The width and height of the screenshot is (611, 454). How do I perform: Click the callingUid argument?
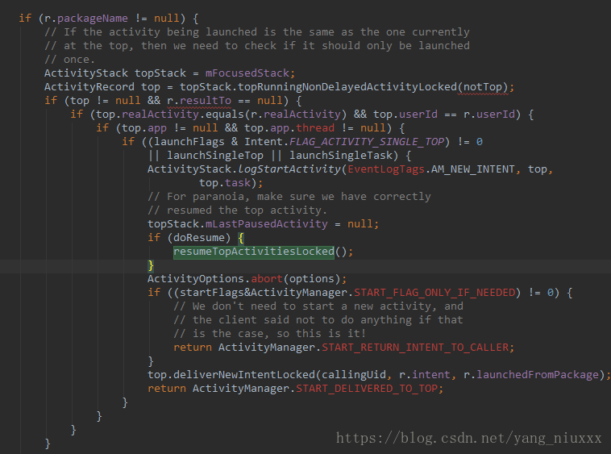[354, 375]
